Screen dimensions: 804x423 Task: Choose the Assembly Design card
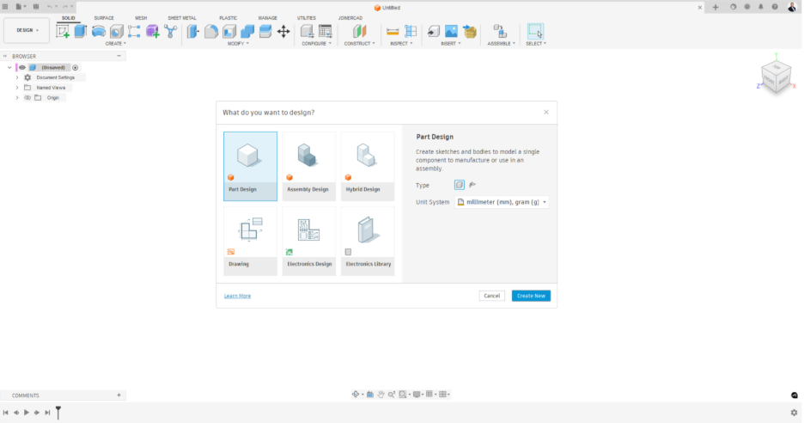[x=308, y=166]
